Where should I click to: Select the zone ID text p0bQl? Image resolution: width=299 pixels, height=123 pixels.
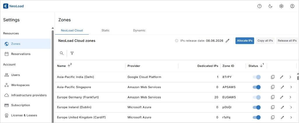pyautogui.click(x=226, y=107)
